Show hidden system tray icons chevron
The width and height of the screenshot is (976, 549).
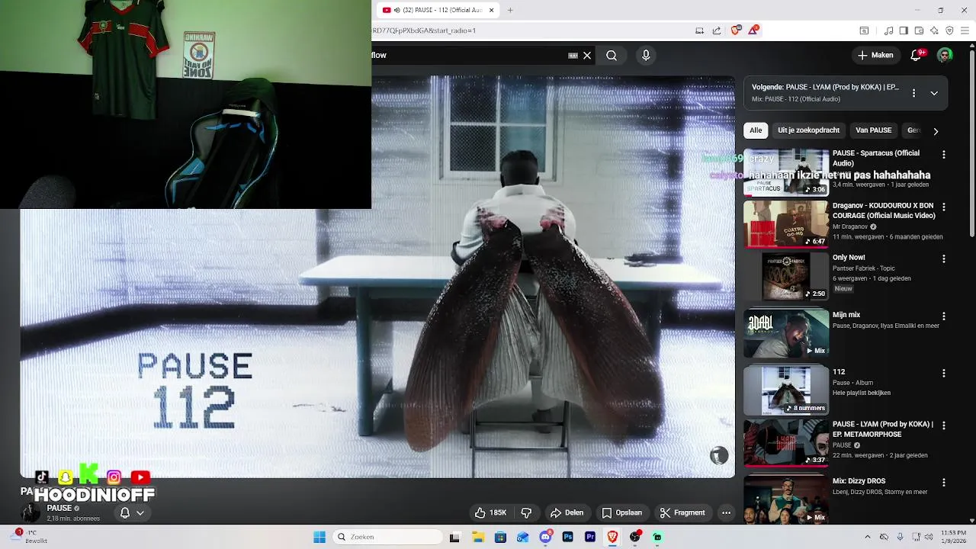click(x=868, y=537)
